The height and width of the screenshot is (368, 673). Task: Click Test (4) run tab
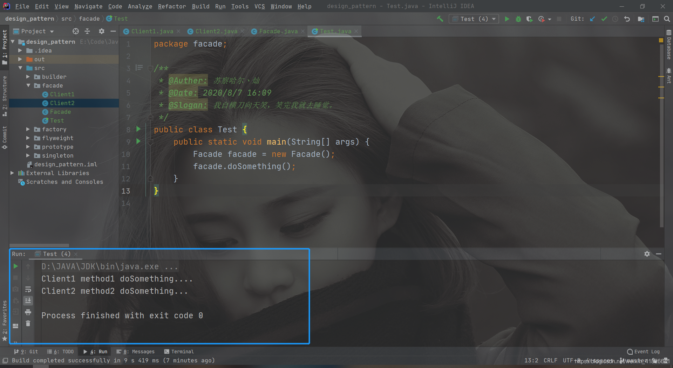pos(56,254)
